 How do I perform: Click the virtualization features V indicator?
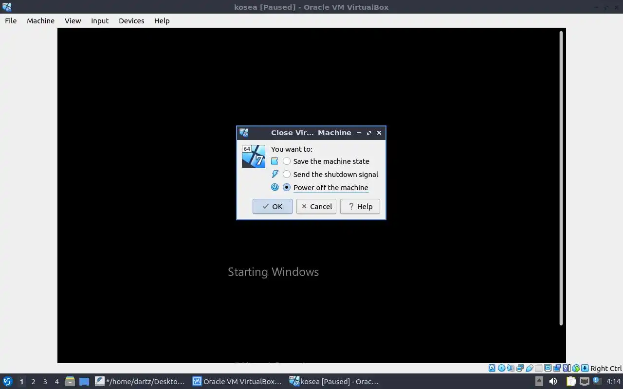[566, 368]
